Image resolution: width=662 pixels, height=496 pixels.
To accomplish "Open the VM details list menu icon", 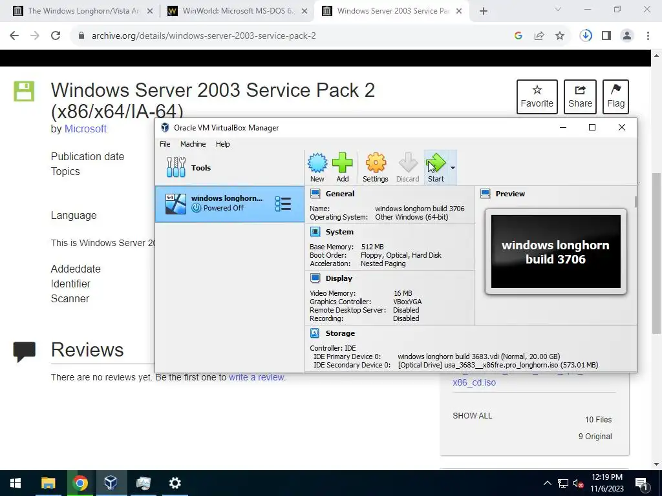I will click(283, 203).
